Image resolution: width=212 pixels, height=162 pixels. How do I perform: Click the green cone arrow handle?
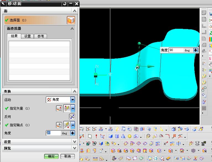click(151, 67)
